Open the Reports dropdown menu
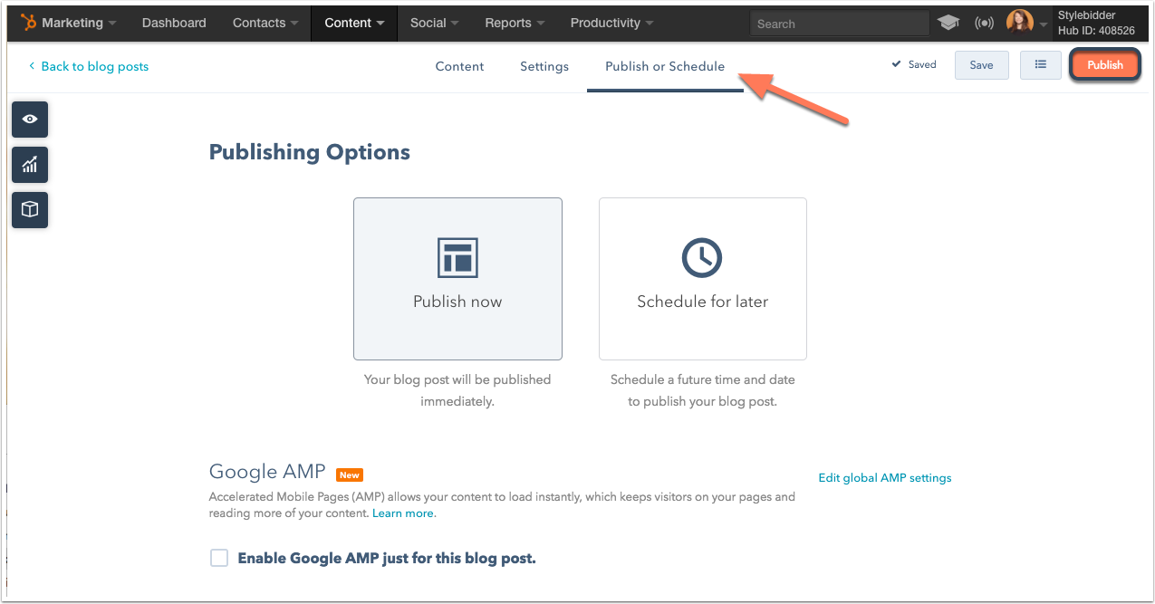This screenshot has width=1155, height=604. pyautogui.click(x=515, y=23)
